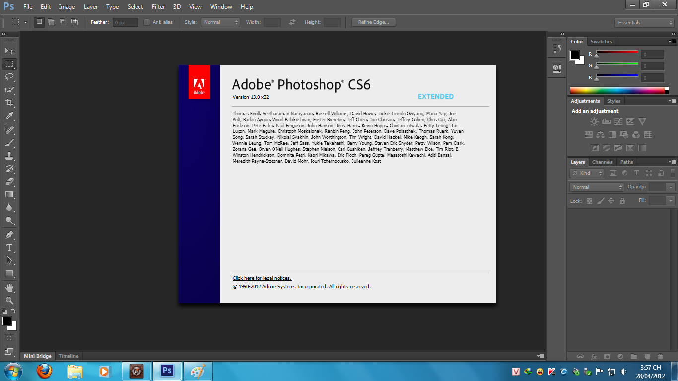The width and height of the screenshot is (678, 381).
Task: Open the Layers panel options menu
Action: (672, 162)
